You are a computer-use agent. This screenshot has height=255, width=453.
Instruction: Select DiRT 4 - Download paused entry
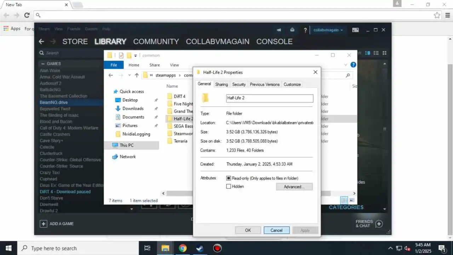coord(65,192)
